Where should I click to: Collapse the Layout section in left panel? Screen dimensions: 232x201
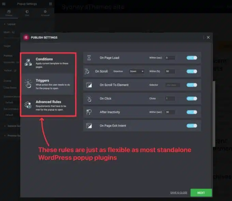(10, 24)
